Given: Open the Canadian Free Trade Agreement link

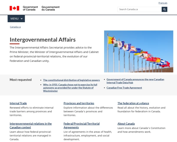Looking at the screenshot, I should click(124, 88).
